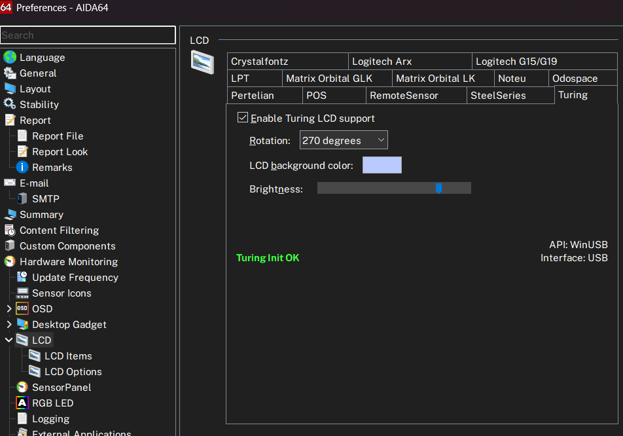Click the Logging page icon
Image resolution: width=623 pixels, height=436 pixels.
tap(22, 418)
